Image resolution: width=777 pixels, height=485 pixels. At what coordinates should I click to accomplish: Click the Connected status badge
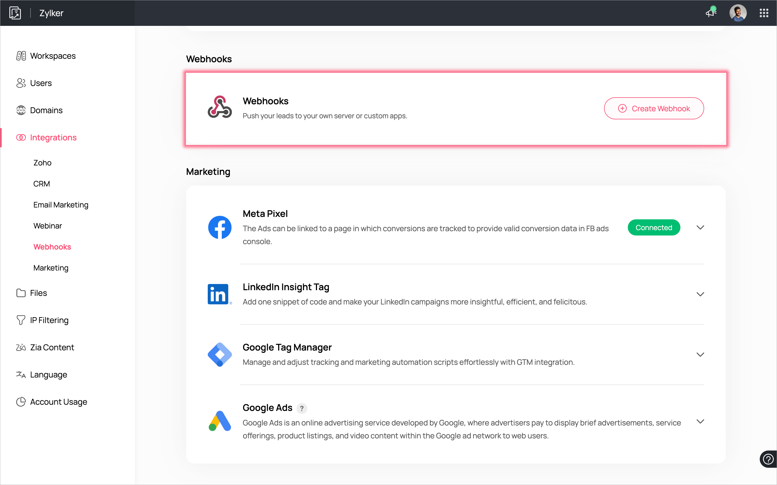point(654,227)
